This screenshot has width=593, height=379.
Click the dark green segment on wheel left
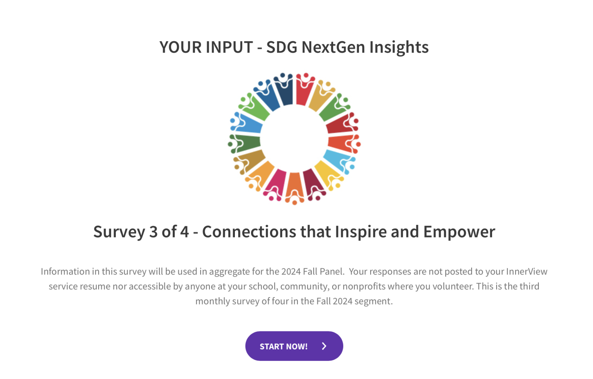pyautogui.click(x=244, y=143)
